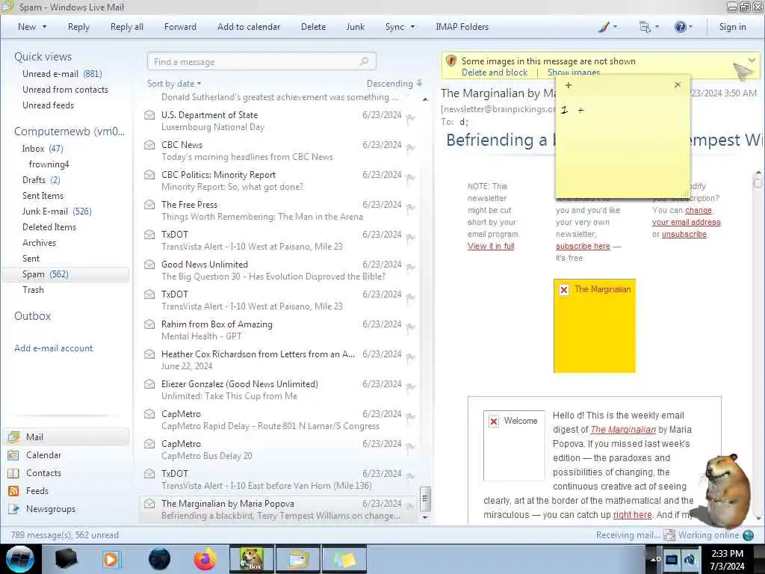Open TxDOT I-10 East Van Horn message
The width and height of the screenshot is (765, 574).
[278, 479]
